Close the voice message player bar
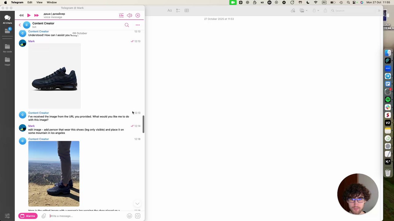The image size is (394, 221). [138, 15]
